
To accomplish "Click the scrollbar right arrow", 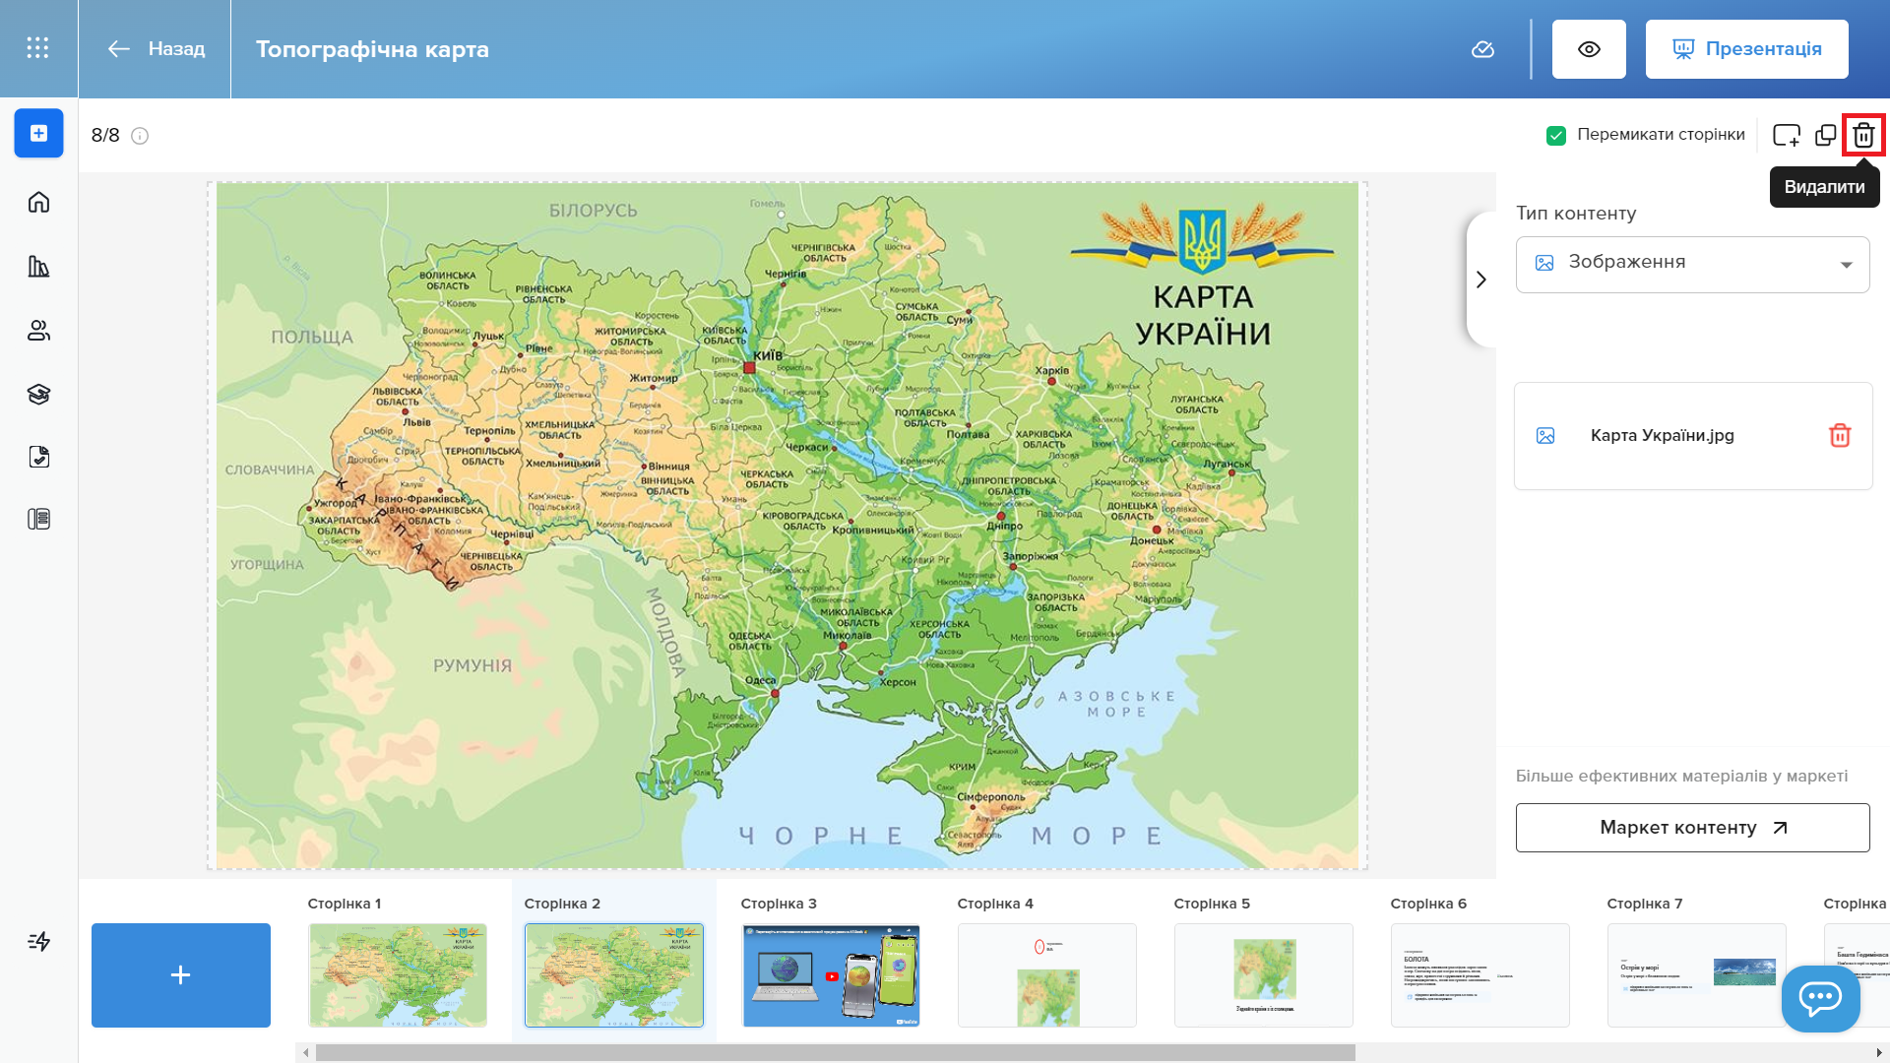I will 1879,1053.
